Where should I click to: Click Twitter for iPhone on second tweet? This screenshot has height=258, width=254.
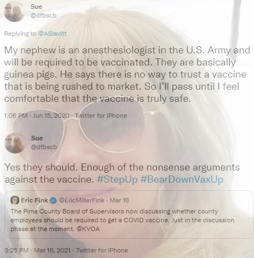102,250
